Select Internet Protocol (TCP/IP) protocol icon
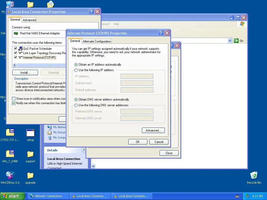 tap(21, 57)
